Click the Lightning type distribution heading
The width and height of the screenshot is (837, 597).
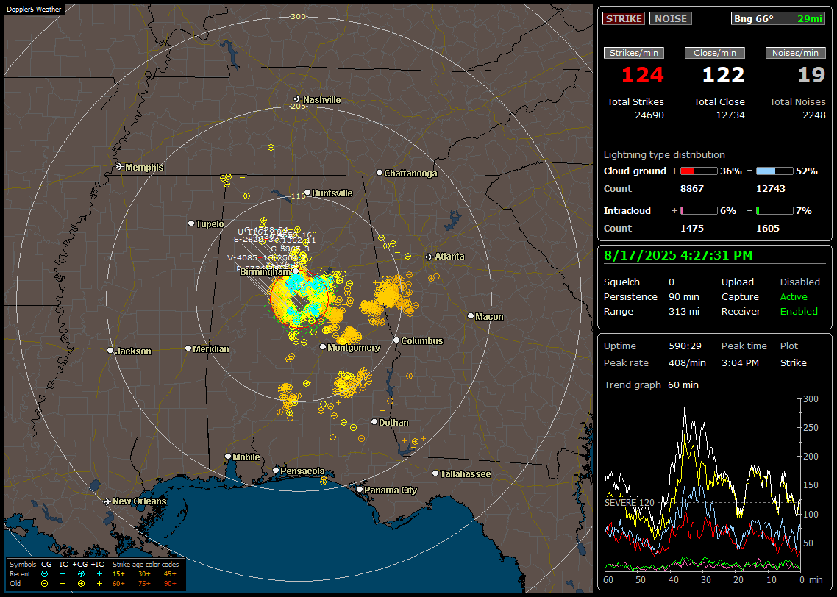coord(664,154)
